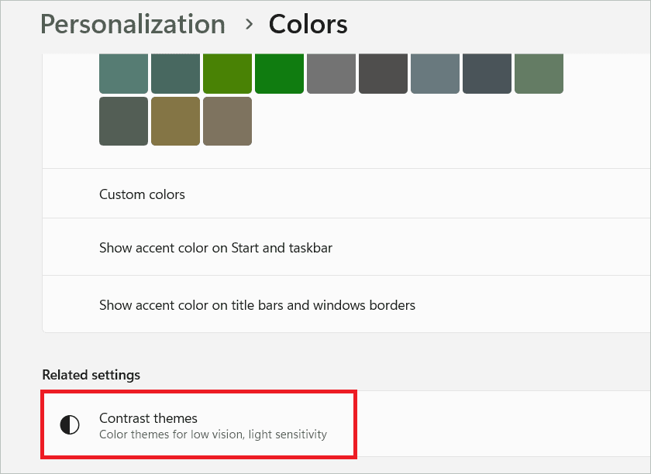Image resolution: width=651 pixels, height=474 pixels.
Task: Select the teal green color swatch
Action: (x=124, y=74)
